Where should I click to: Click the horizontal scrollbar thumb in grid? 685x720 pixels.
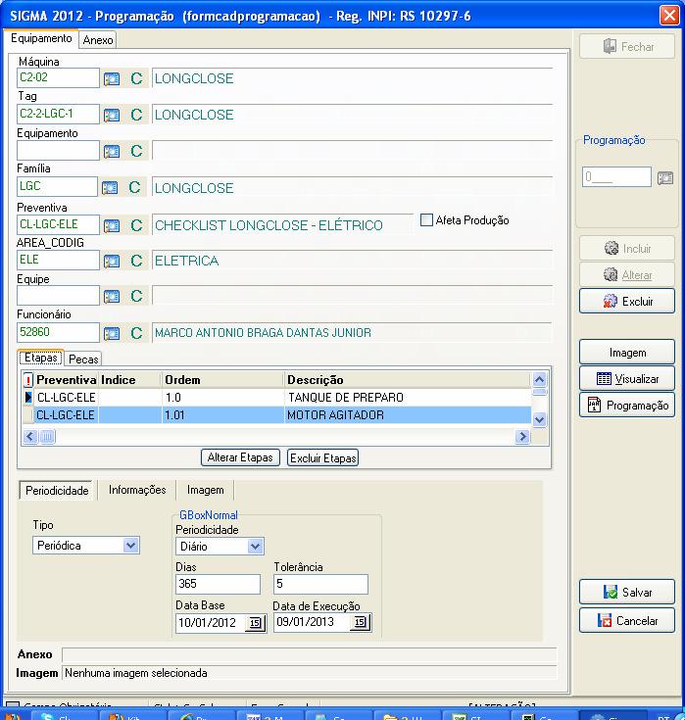(47, 436)
